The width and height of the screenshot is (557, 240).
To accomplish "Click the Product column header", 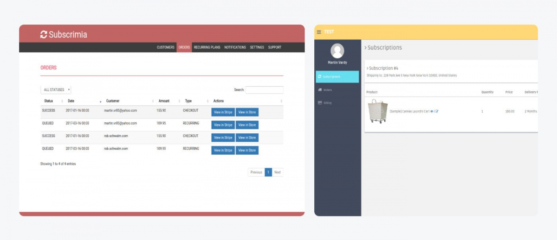I will [372, 92].
